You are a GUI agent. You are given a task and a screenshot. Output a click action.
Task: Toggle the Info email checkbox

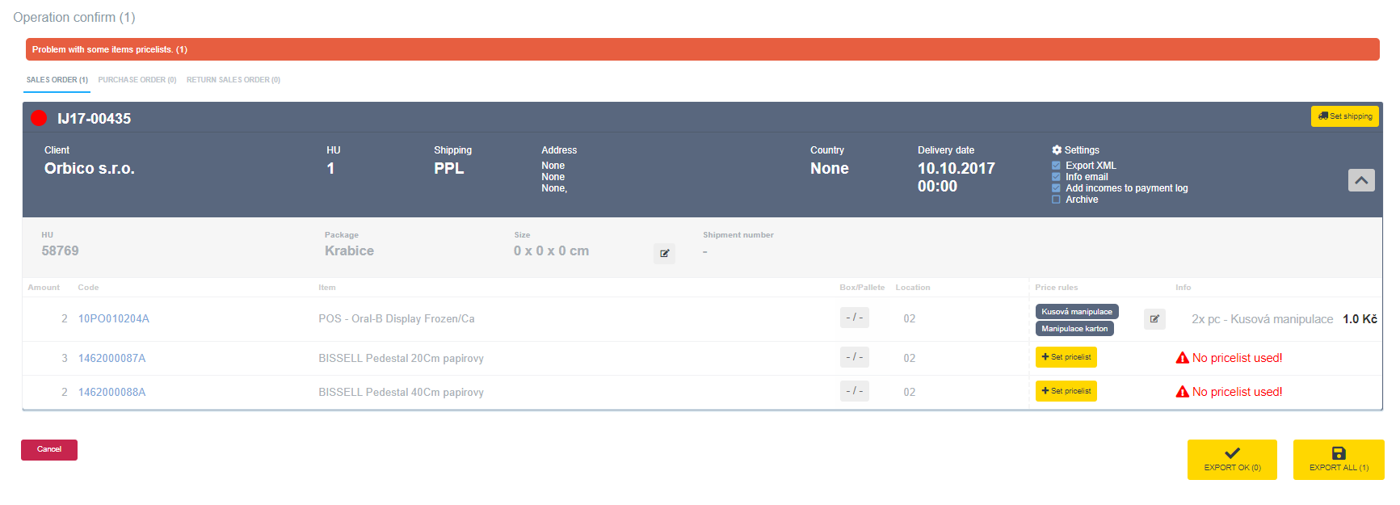click(x=1056, y=177)
